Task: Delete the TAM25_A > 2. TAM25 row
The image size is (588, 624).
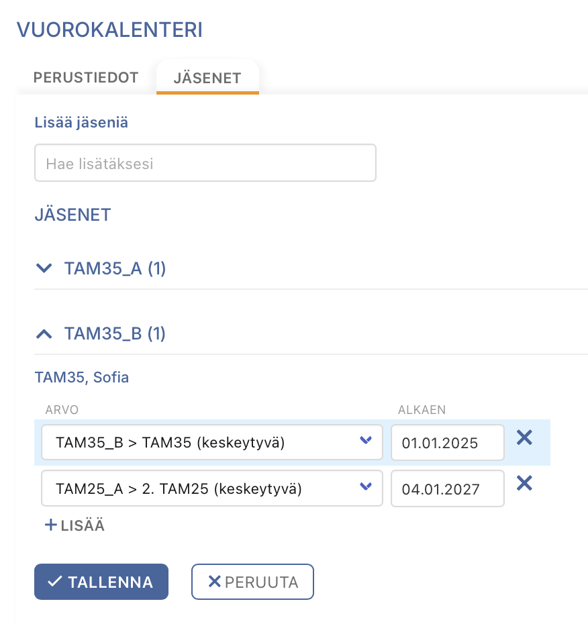Action: pos(524,484)
